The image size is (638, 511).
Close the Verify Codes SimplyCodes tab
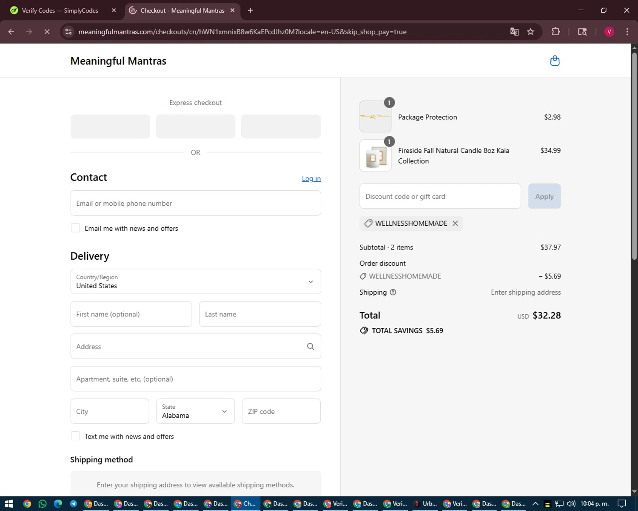(x=114, y=10)
